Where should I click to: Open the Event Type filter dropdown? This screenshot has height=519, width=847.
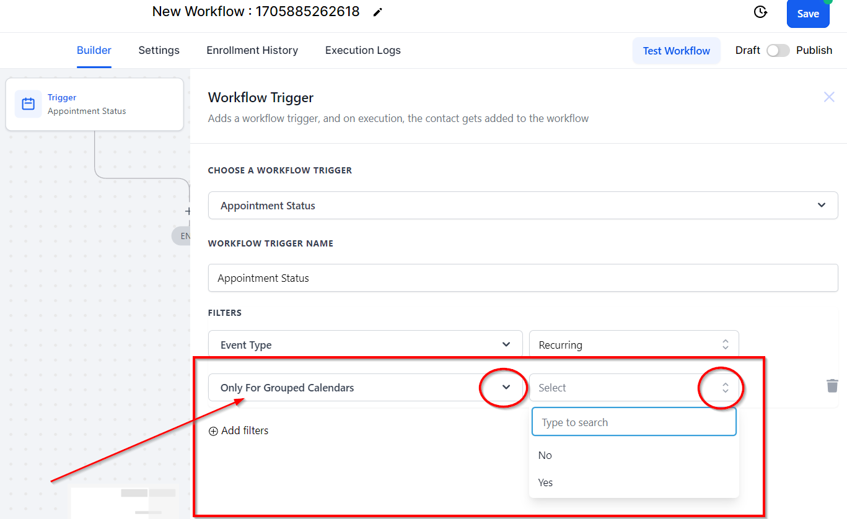pyautogui.click(x=366, y=344)
